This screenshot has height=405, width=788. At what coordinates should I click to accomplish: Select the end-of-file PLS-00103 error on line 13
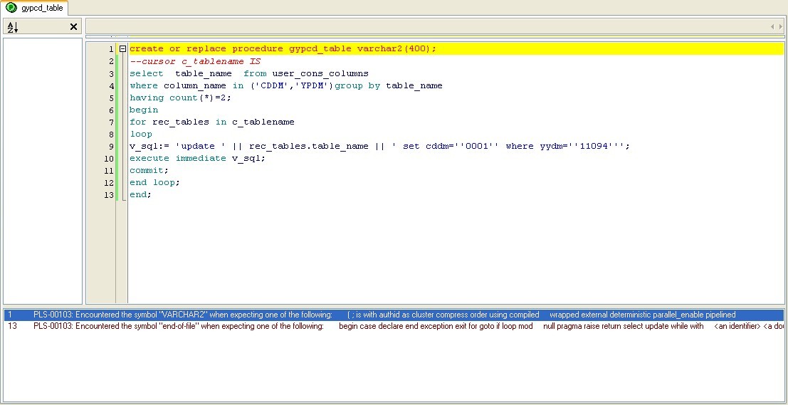tap(394, 326)
